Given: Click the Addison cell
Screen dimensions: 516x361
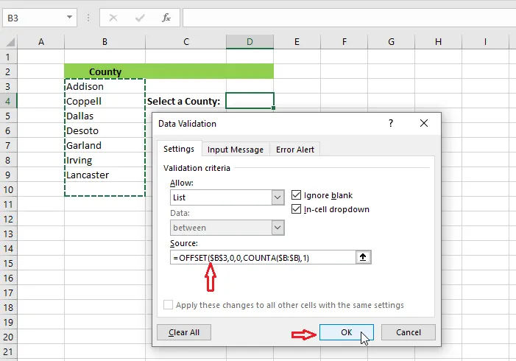Looking at the screenshot, I should click(x=105, y=86).
